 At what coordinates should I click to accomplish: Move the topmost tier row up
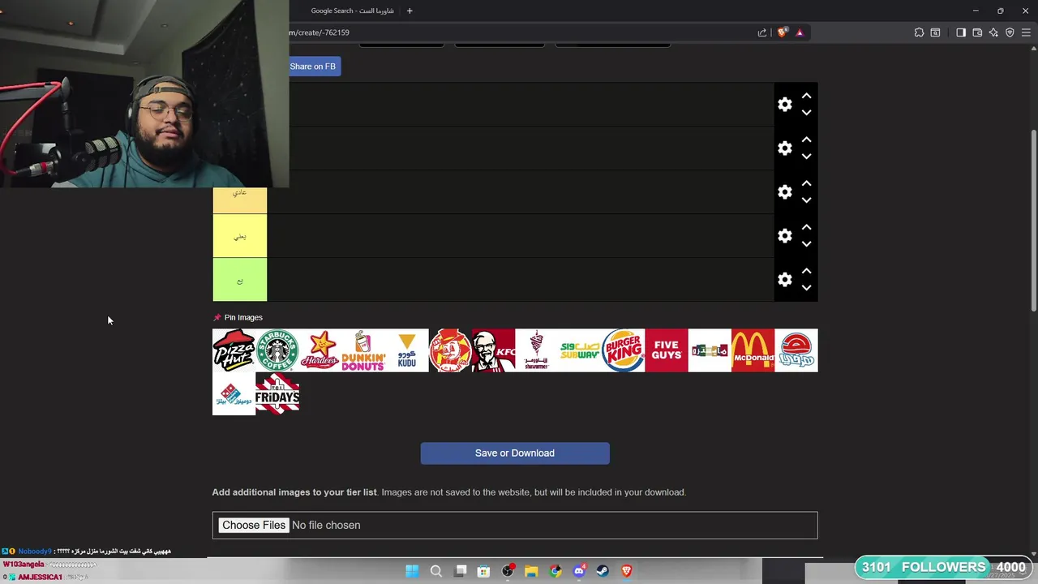[806, 96]
